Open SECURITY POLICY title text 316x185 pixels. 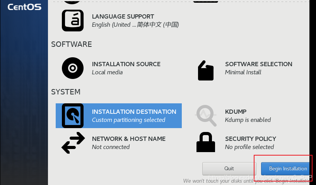(251, 139)
